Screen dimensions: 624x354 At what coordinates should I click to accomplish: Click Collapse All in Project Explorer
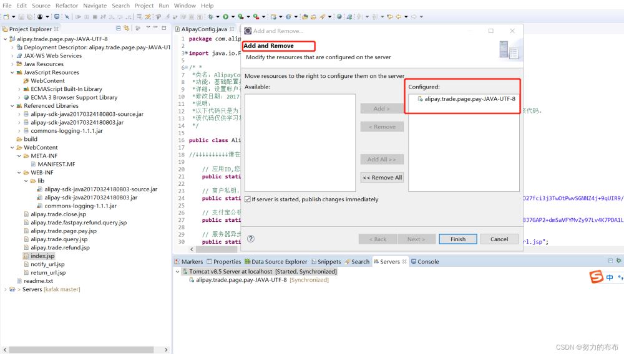(119, 29)
